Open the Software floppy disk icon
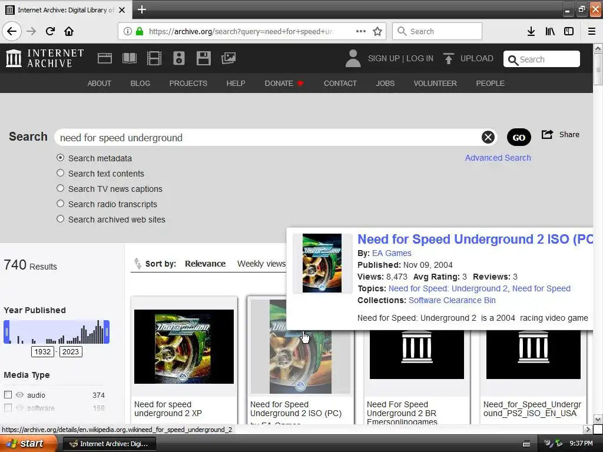603x452 pixels. click(x=203, y=58)
